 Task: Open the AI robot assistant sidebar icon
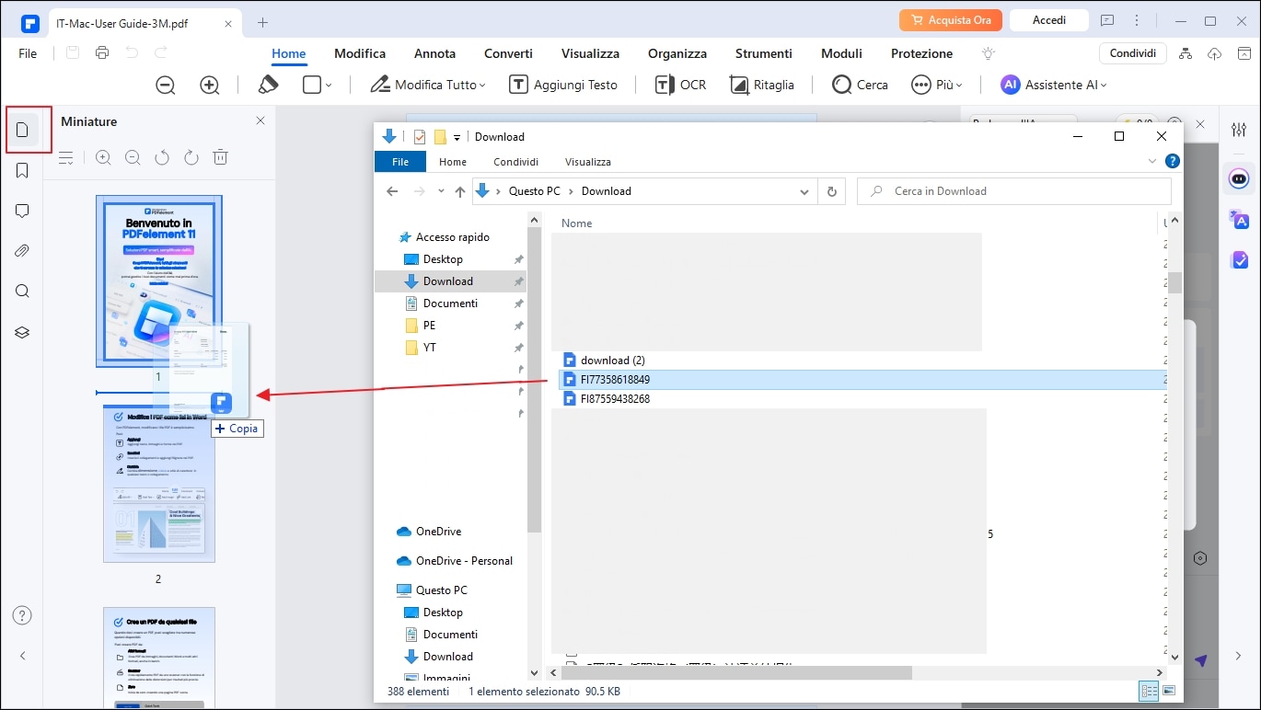click(1239, 178)
